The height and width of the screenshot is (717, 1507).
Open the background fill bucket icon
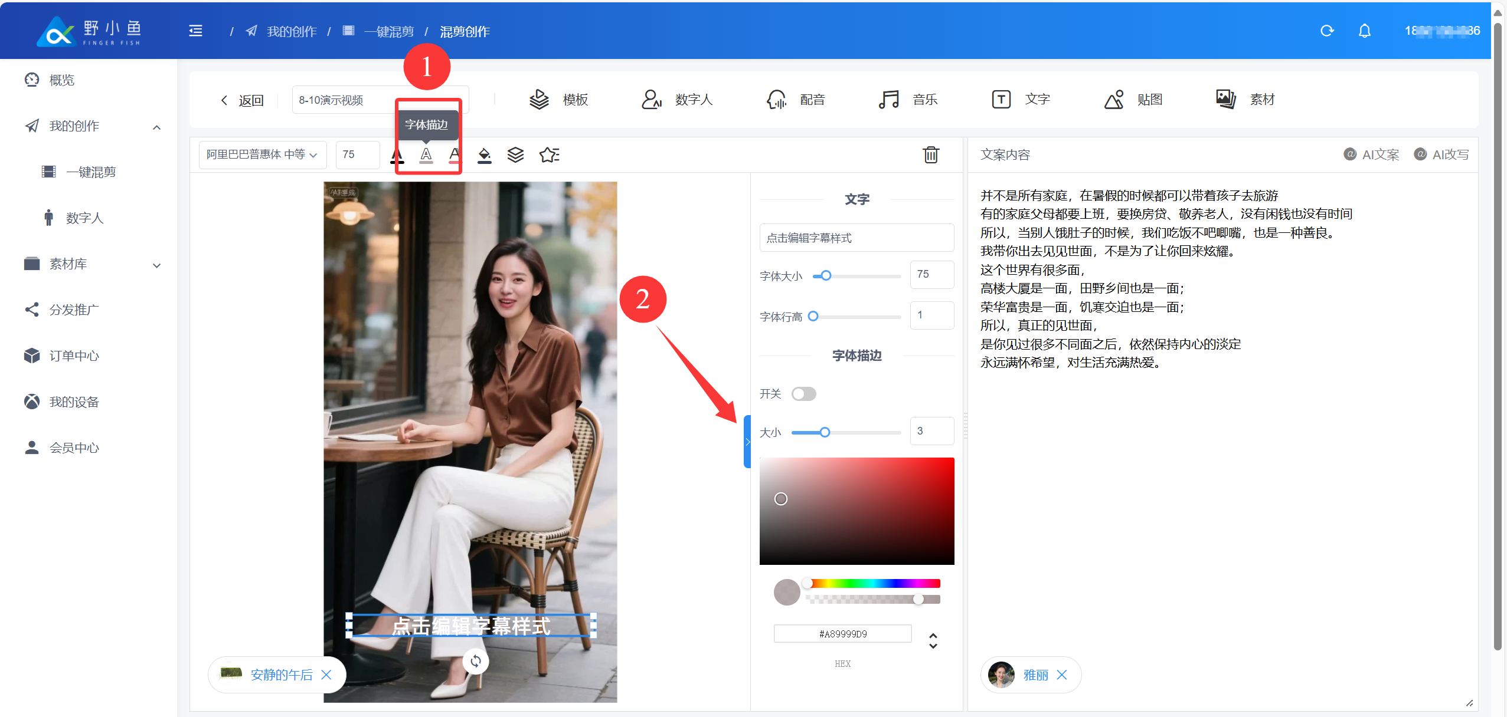click(x=484, y=155)
